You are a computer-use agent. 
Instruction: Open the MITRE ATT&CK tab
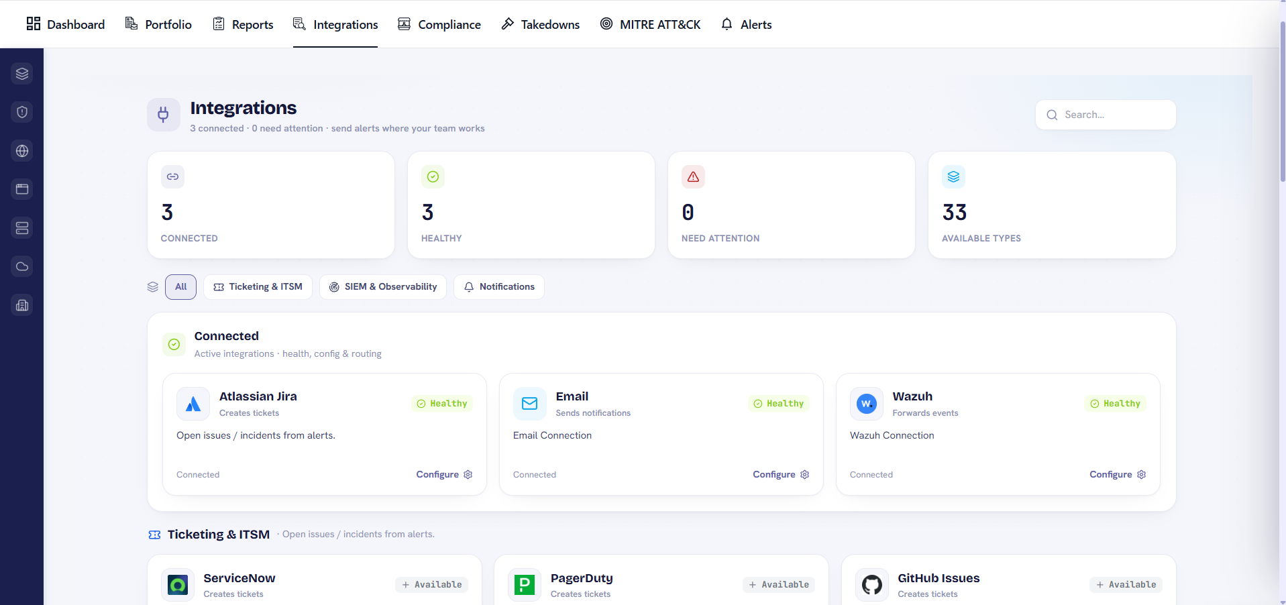click(x=650, y=24)
